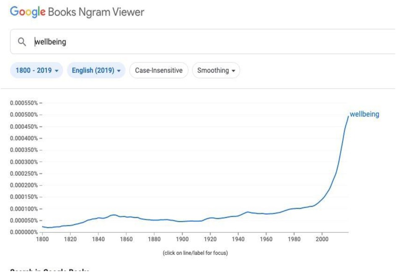396x272 pixels.
Task: Select the 1800 x-axis label
Action: (42, 239)
